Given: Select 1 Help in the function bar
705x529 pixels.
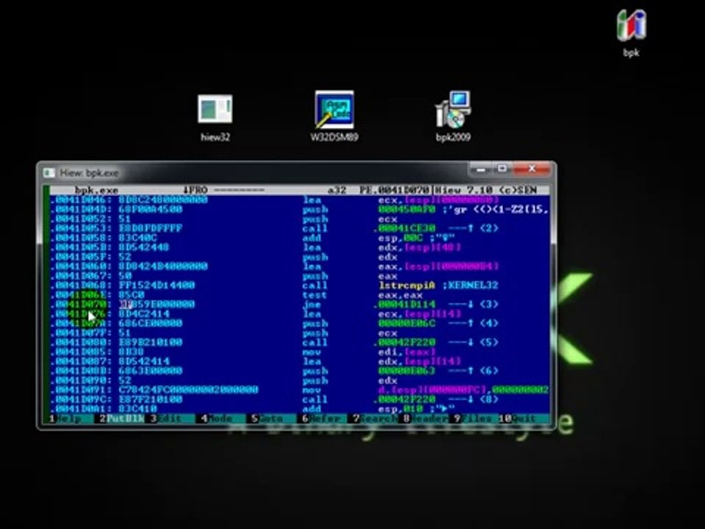Looking at the screenshot, I should (x=65, y=419).
